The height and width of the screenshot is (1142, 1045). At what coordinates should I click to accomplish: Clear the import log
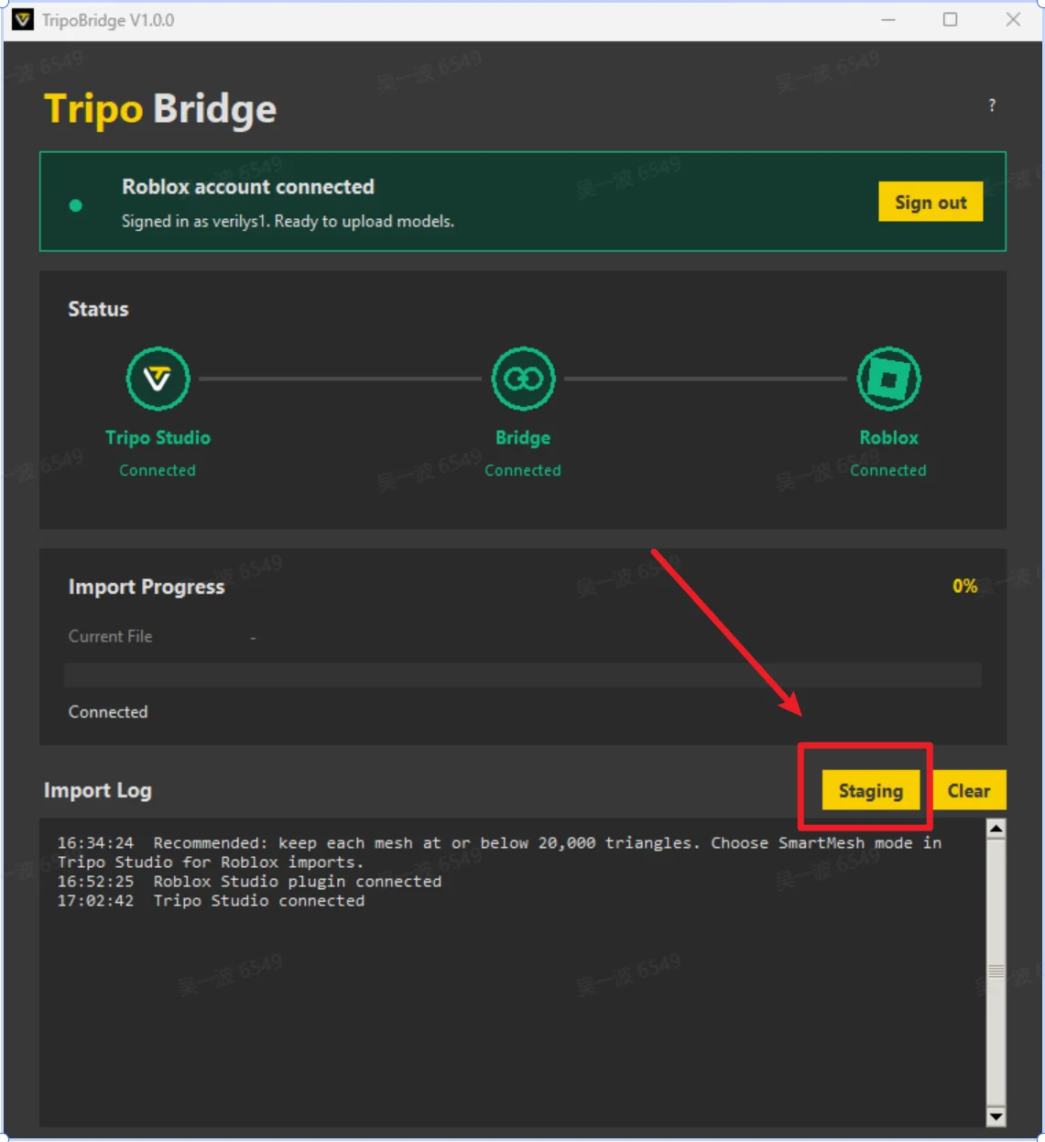click(x=969, y=791)
